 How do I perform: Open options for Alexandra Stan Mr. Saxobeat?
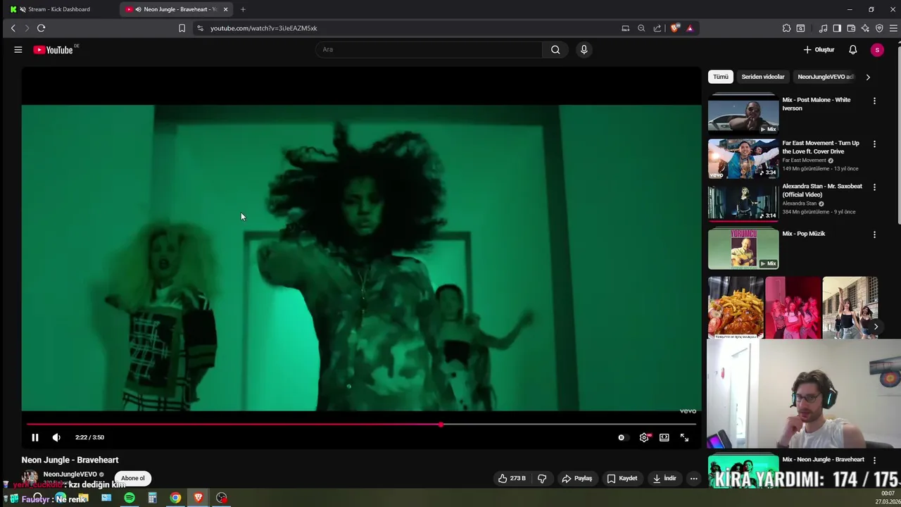(874, 187)
